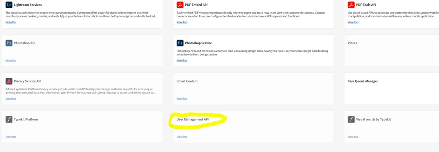The width and height of the screenshot is (439, 152).
Task: Select the Visual search by Typekit title
Action: [x=374, y=119]
